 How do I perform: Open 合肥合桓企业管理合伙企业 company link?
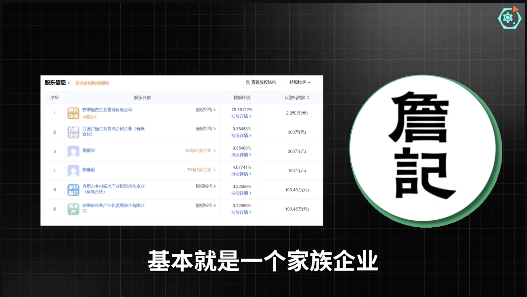113,131
